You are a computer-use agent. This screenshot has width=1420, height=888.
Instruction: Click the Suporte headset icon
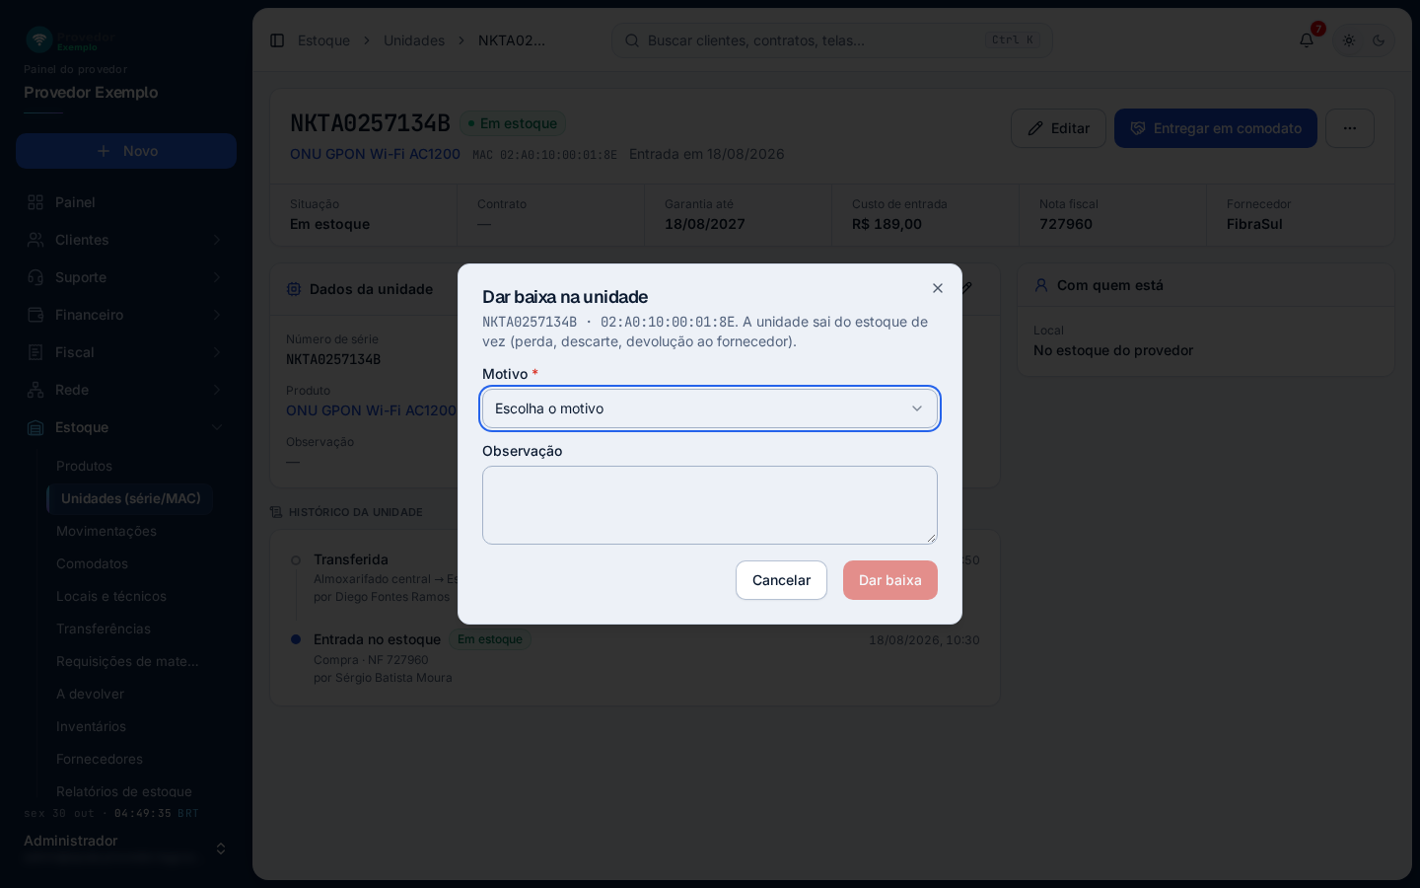click(x=35, y=277)
